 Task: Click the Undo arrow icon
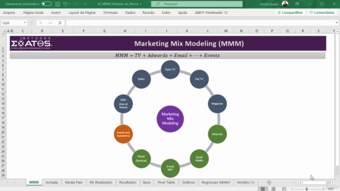click(65, 4)
